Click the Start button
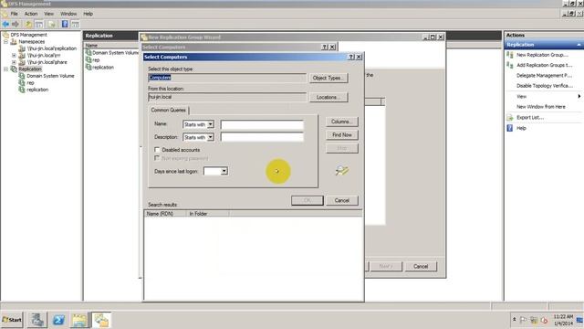Screen dimensions: 584x329 [12, 320]
